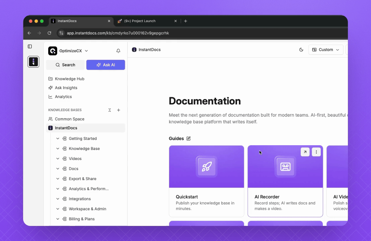The image size is (371, 241).
Task: Close the InstantDocs browser tab
Action: [x=109, y=21]
